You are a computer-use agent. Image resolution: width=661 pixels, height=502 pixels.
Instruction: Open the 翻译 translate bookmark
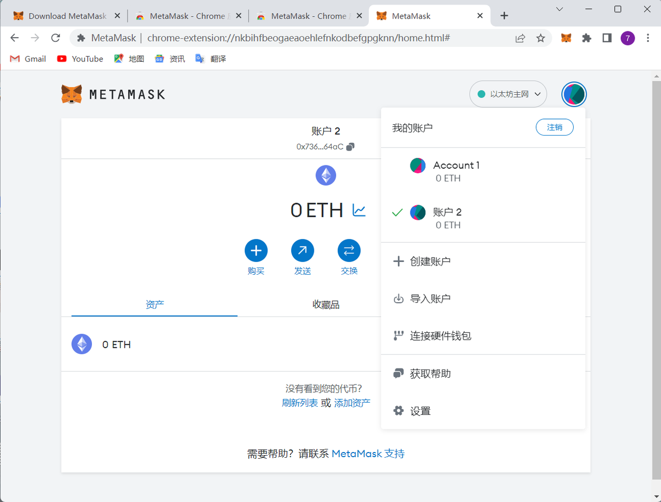[211, 59]
